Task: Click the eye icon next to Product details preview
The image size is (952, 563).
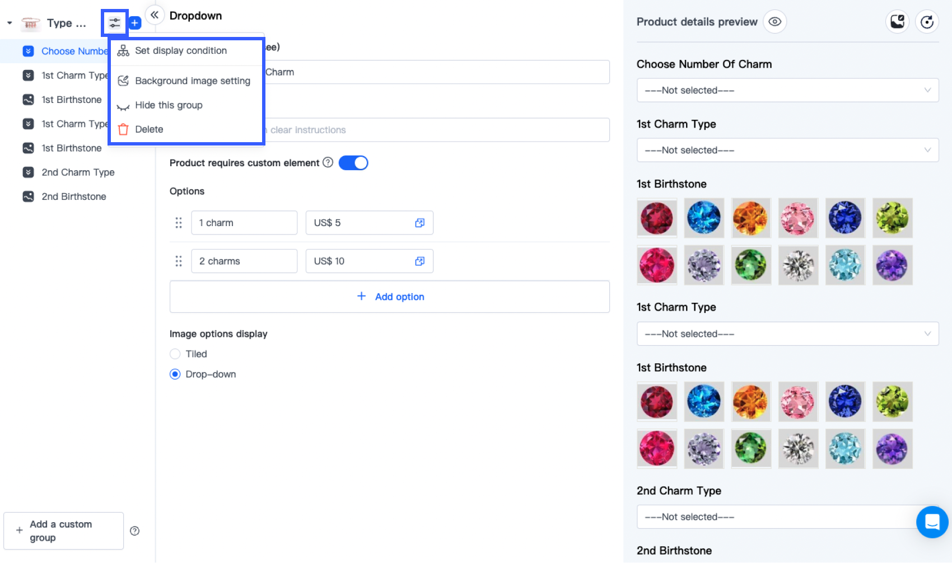Action: click(x=774, y=21)
